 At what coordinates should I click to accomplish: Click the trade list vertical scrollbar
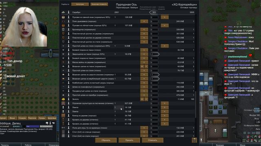tap(196, 104)
